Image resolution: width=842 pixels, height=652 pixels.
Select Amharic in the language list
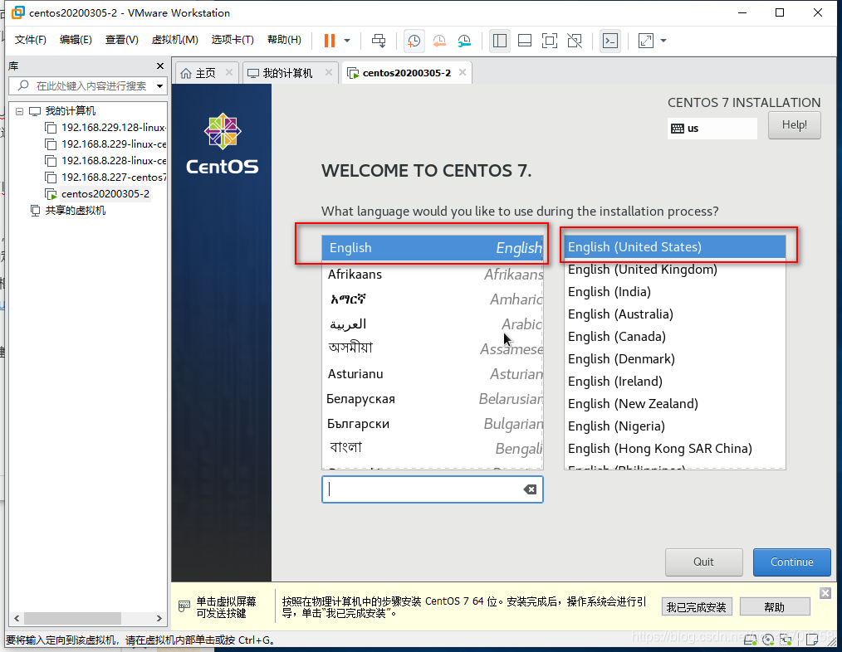[433, 299]
